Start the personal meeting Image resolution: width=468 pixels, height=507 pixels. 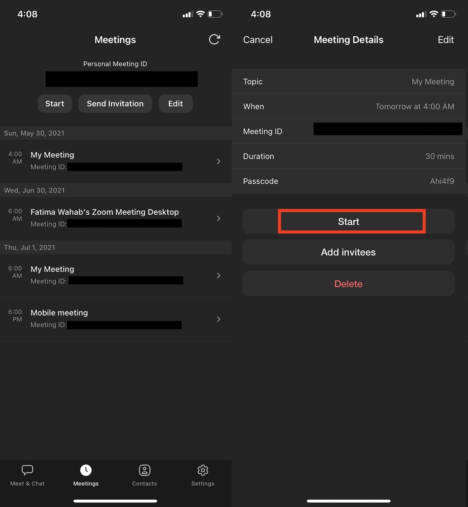point(55,103)
